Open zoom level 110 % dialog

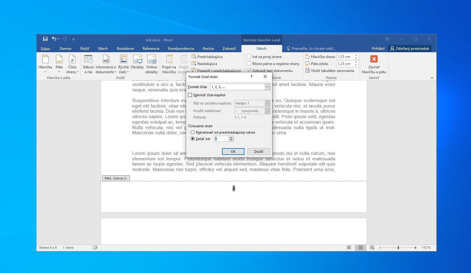click(426, 247)
